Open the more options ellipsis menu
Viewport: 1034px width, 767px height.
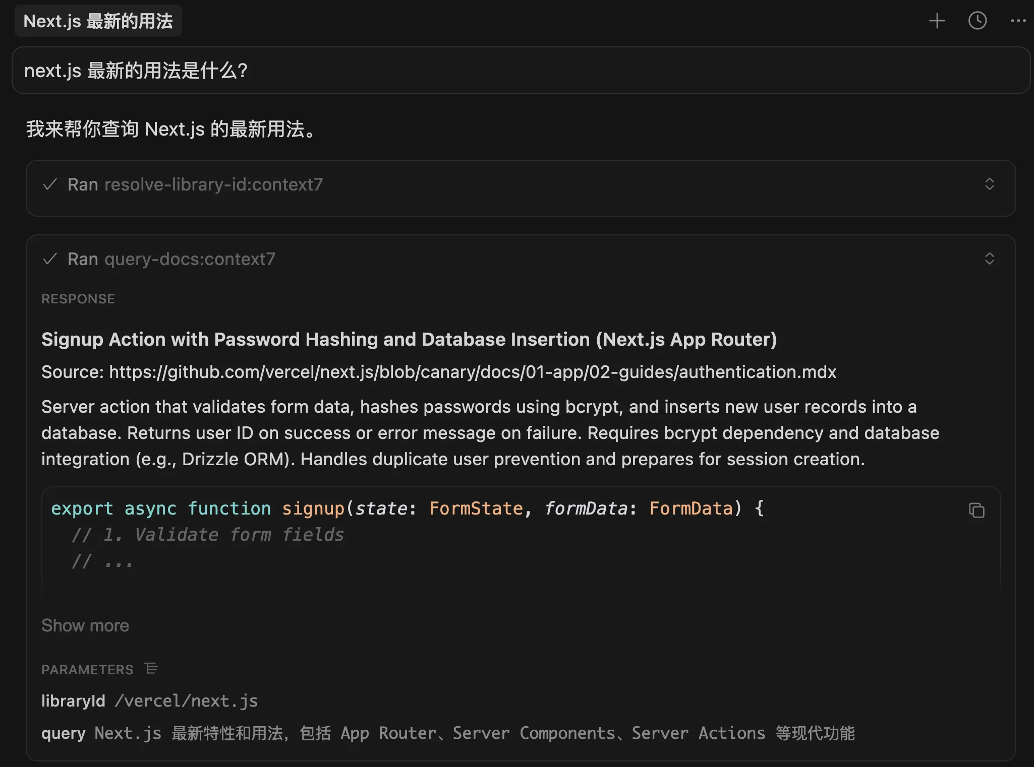click(x=1018, y=21)
